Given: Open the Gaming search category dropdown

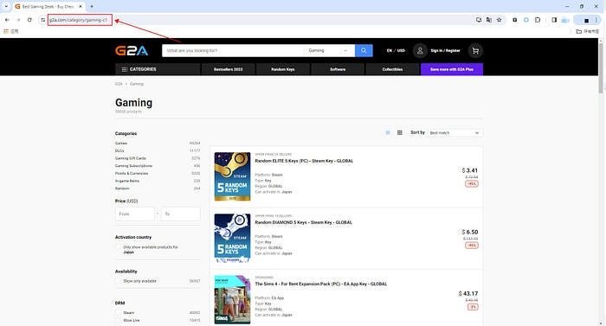Looking at the screenshot, I should click(328, 51).
